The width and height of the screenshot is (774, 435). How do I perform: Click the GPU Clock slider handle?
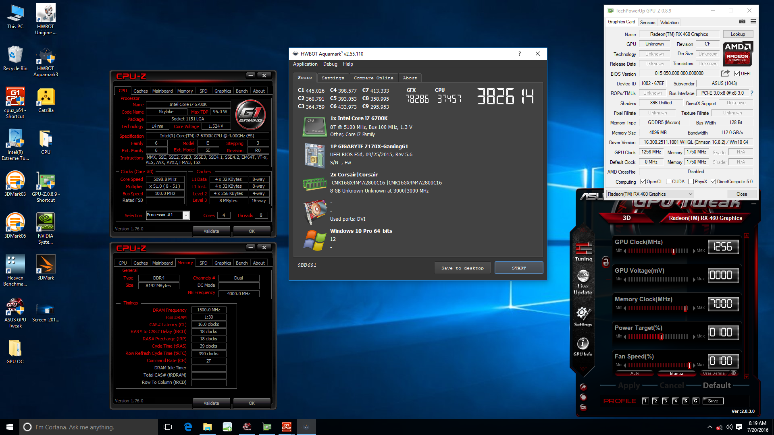(x=674, y=251)
